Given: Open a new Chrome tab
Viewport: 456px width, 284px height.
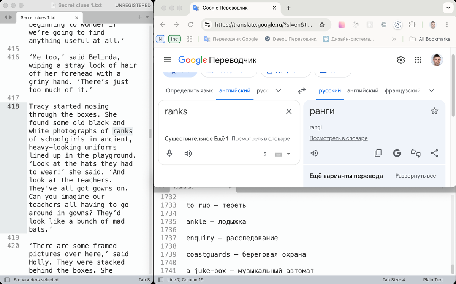Looking at the screenshot, I should pyautogui.click(x=288, y=8).
